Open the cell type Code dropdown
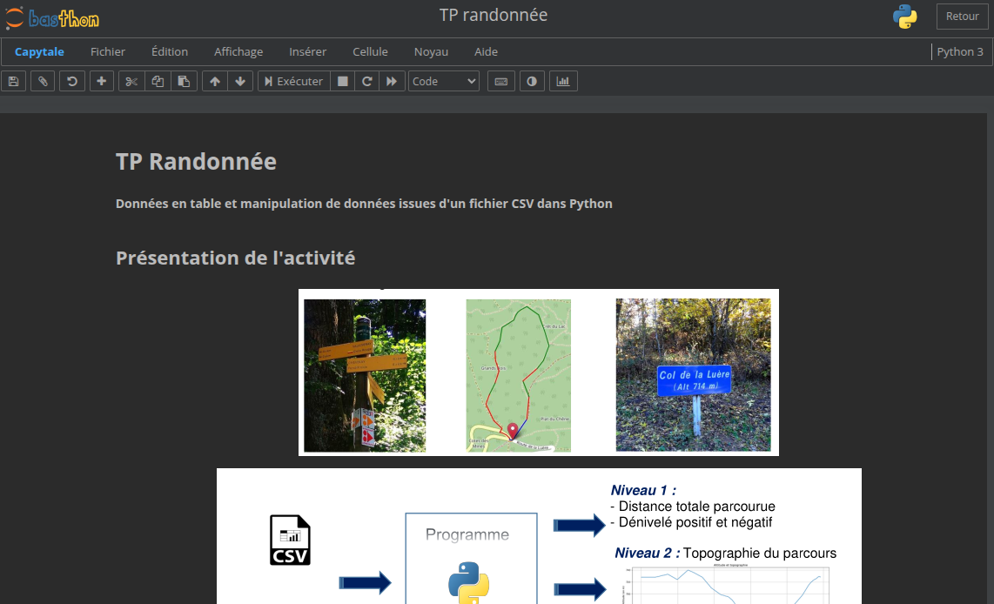This screenshot has height=604, width=994. pos(444,81)
